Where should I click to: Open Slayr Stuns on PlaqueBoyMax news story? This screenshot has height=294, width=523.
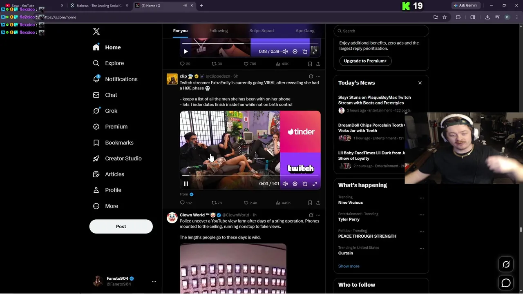(x=374, y=100)
